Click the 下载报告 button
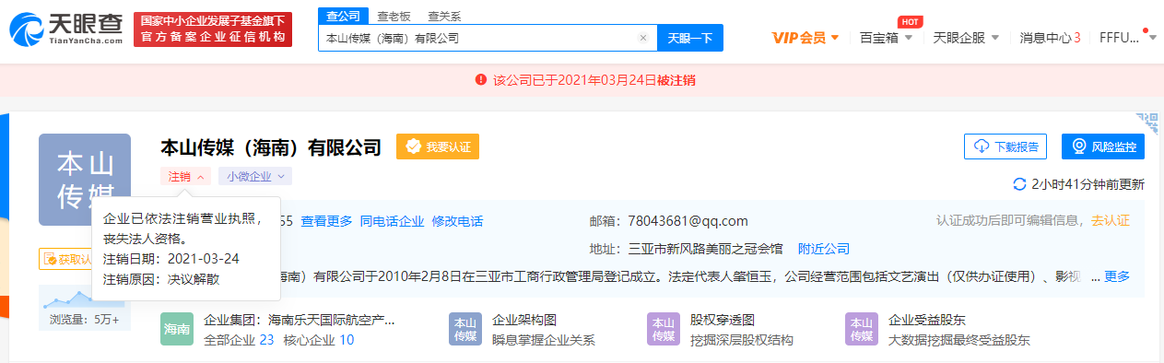 (x=1005, y=146)
